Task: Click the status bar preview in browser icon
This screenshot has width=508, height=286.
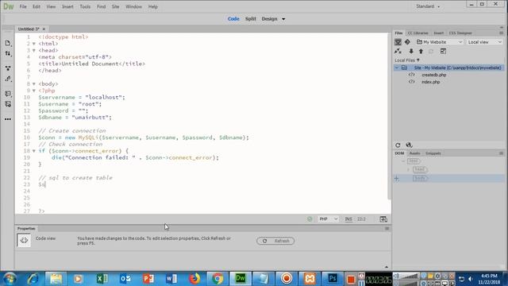Action: point(383,219)
